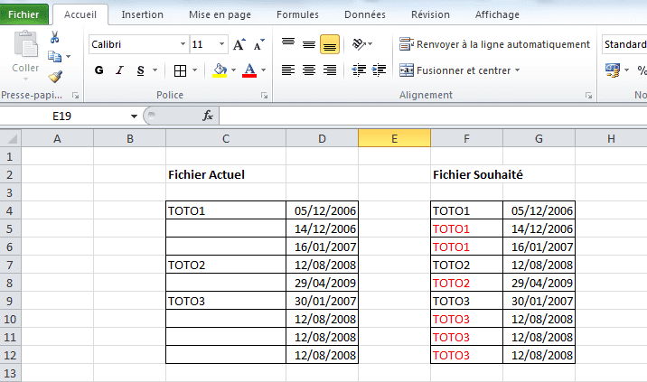Click the Borders icon in Police group
The width and height of the screenshot is (647, 382).
coord(180,70)
